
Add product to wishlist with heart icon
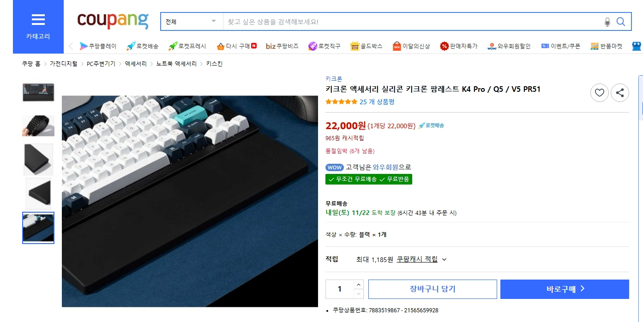point(599,93)
